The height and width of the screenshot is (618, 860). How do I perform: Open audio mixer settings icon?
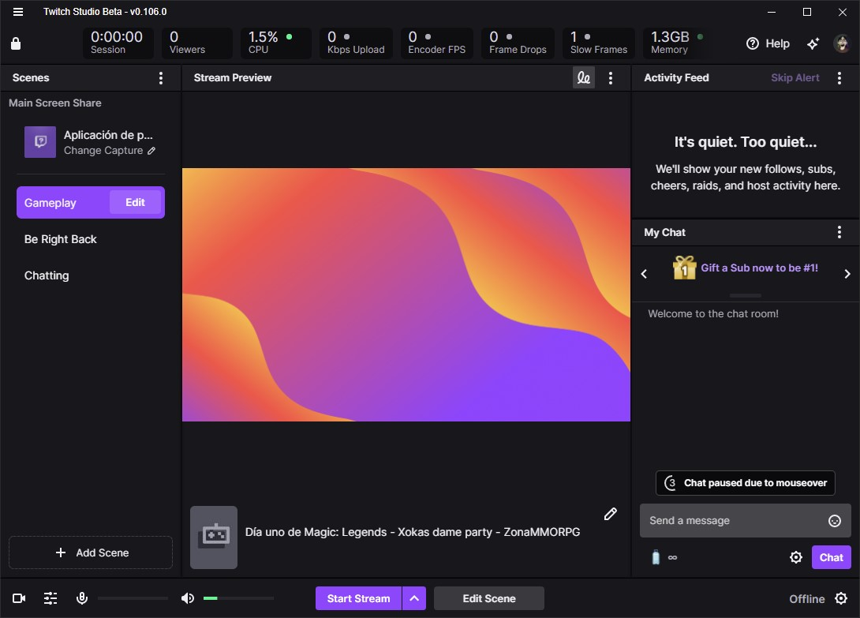point(50,598)
